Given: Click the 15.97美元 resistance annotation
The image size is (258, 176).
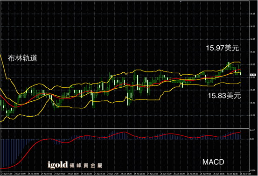Looking at the screenshot, I should click(x=223, y=48).
